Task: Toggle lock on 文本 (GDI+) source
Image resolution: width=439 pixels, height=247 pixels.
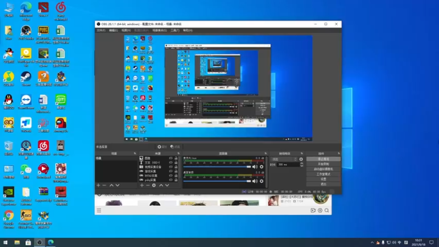Action: [176, 162]
